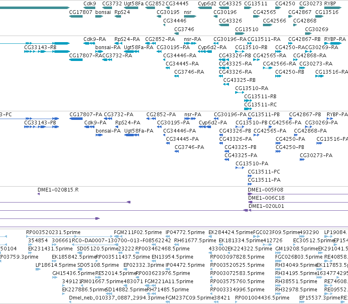The height and width of the screenshot is (304, 348).
Task: Click transcript 'Cyp6d2-RA'
Action: 212,47
